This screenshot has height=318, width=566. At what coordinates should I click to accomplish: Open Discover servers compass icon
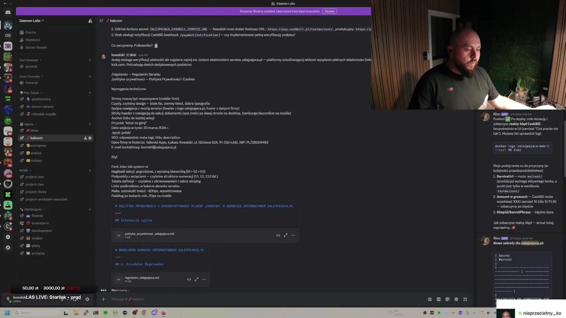[x=8, y=247]
